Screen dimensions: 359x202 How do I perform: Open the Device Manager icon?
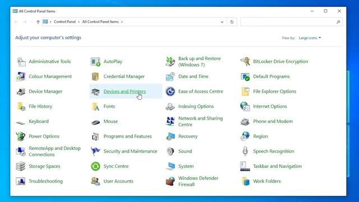point(21,91)
